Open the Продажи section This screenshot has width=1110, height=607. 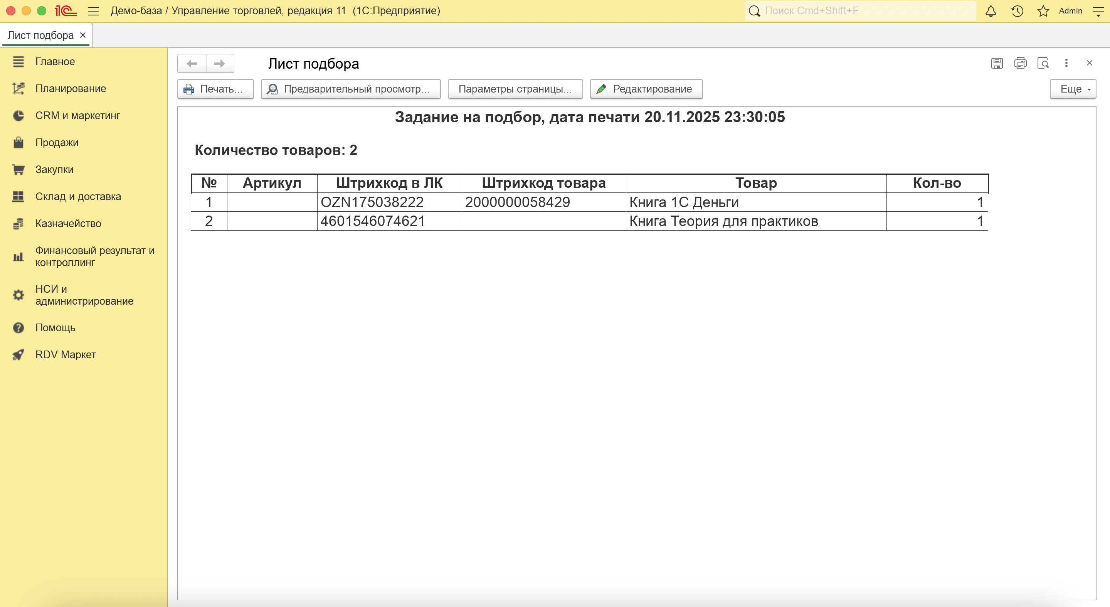point(57,143)
